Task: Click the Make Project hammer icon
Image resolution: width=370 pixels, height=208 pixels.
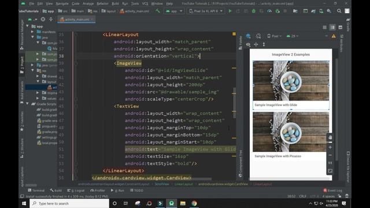Action: coord(158,11)
